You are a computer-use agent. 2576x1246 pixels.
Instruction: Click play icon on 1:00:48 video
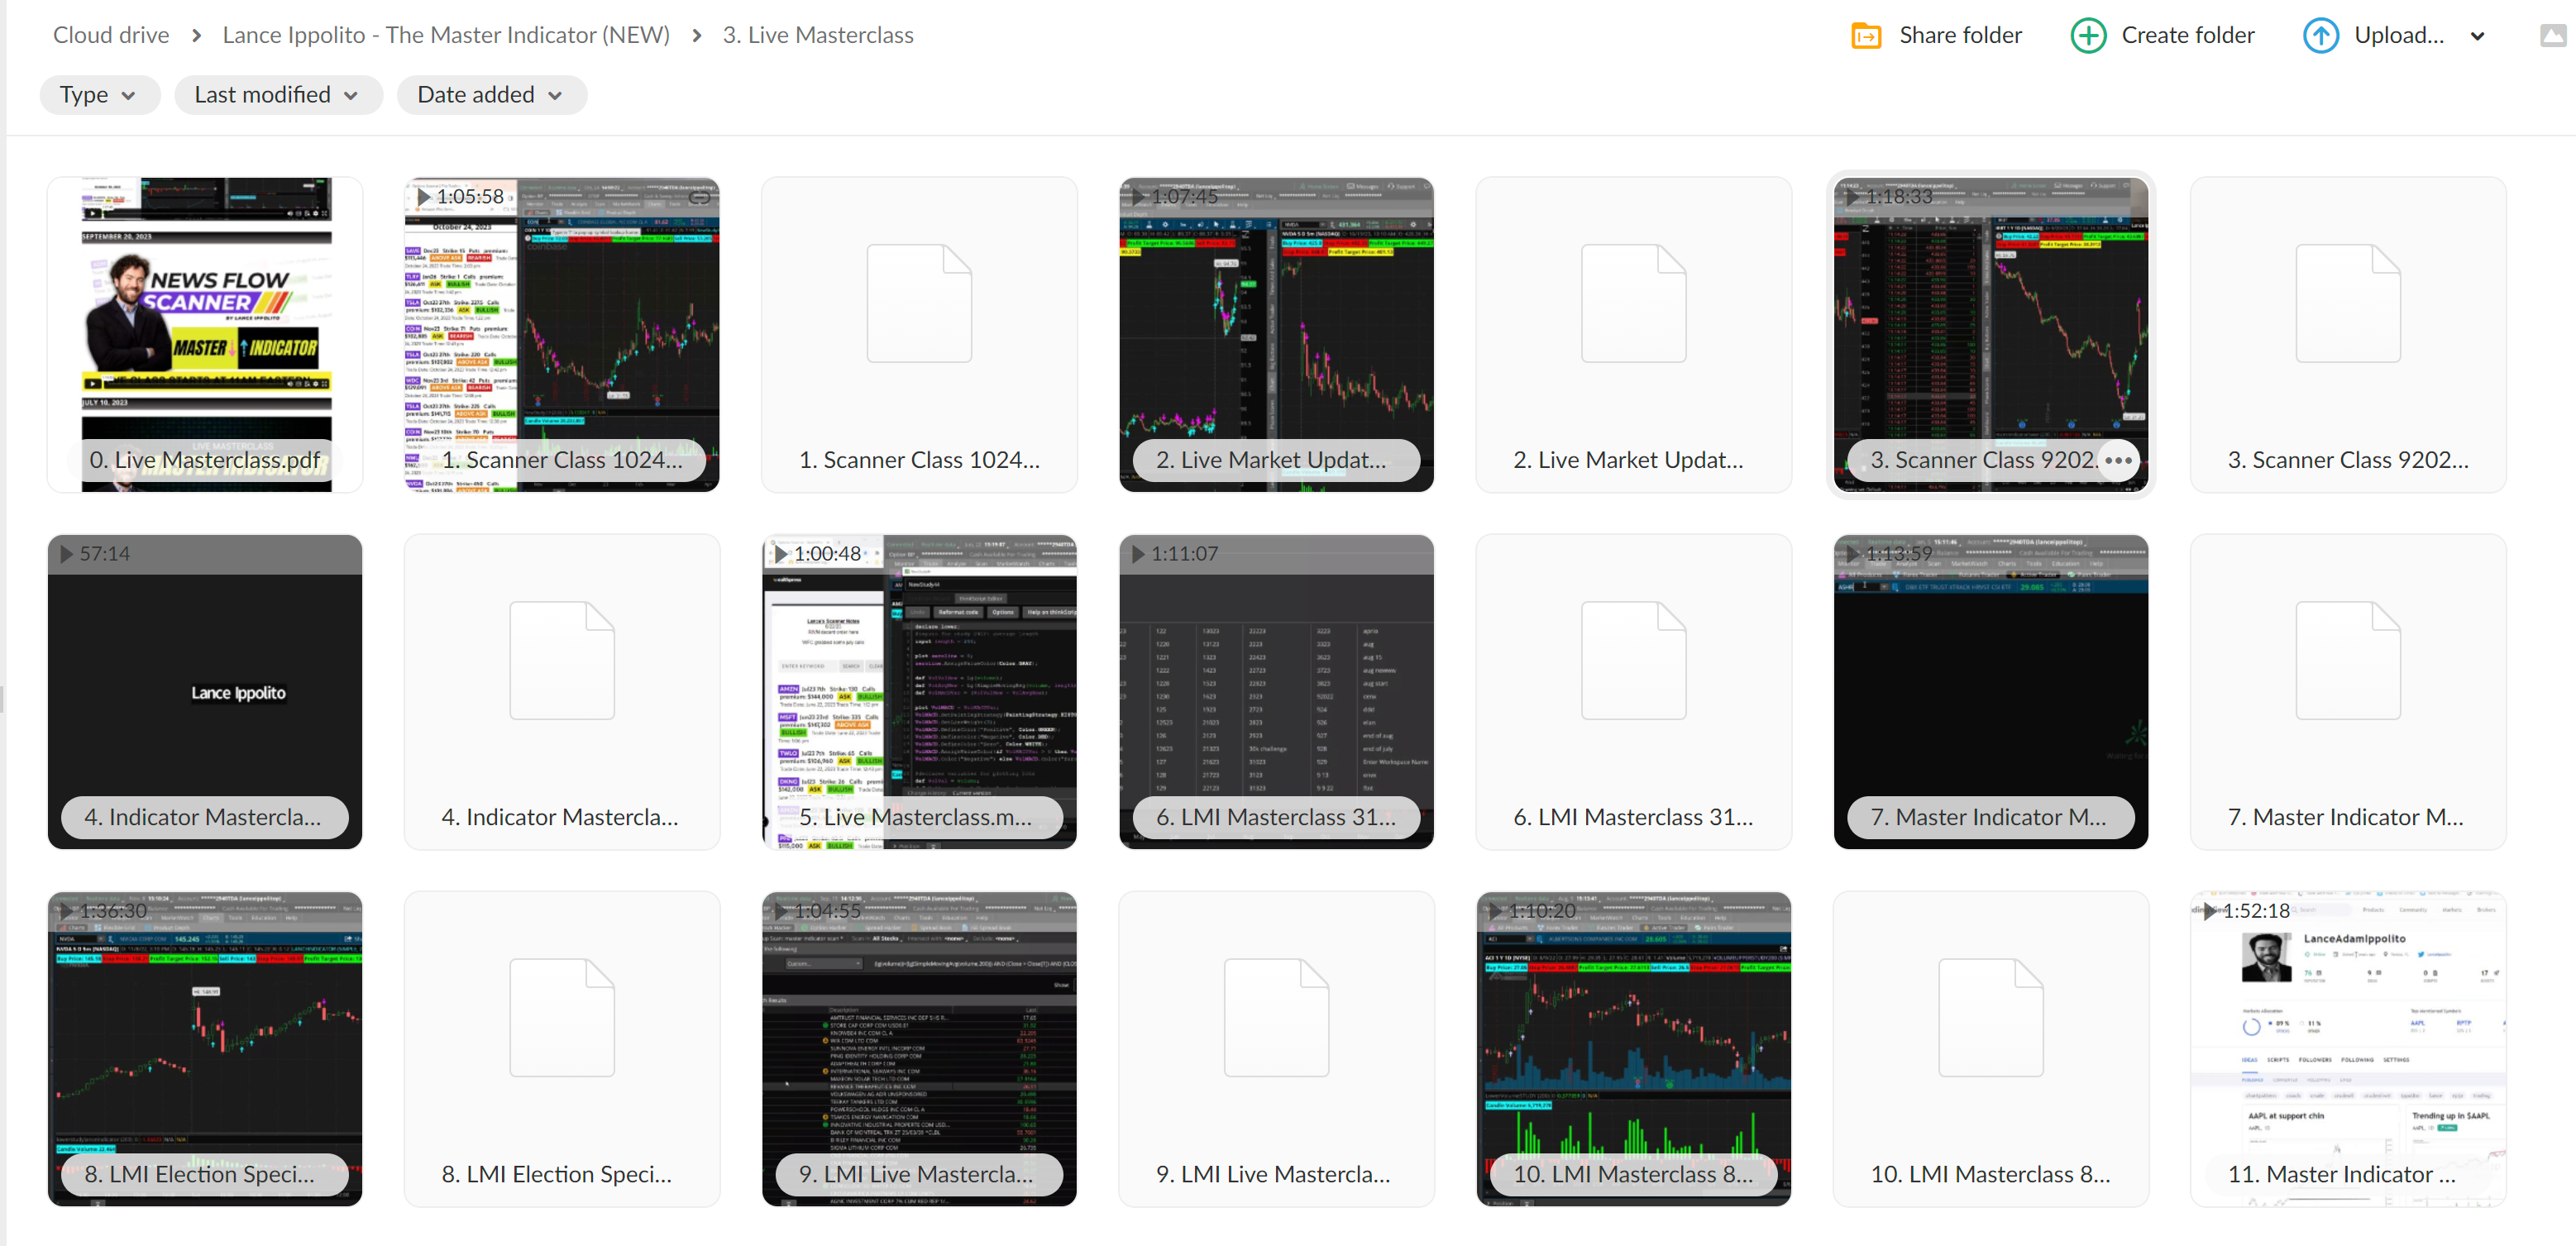tap(781, 554)
